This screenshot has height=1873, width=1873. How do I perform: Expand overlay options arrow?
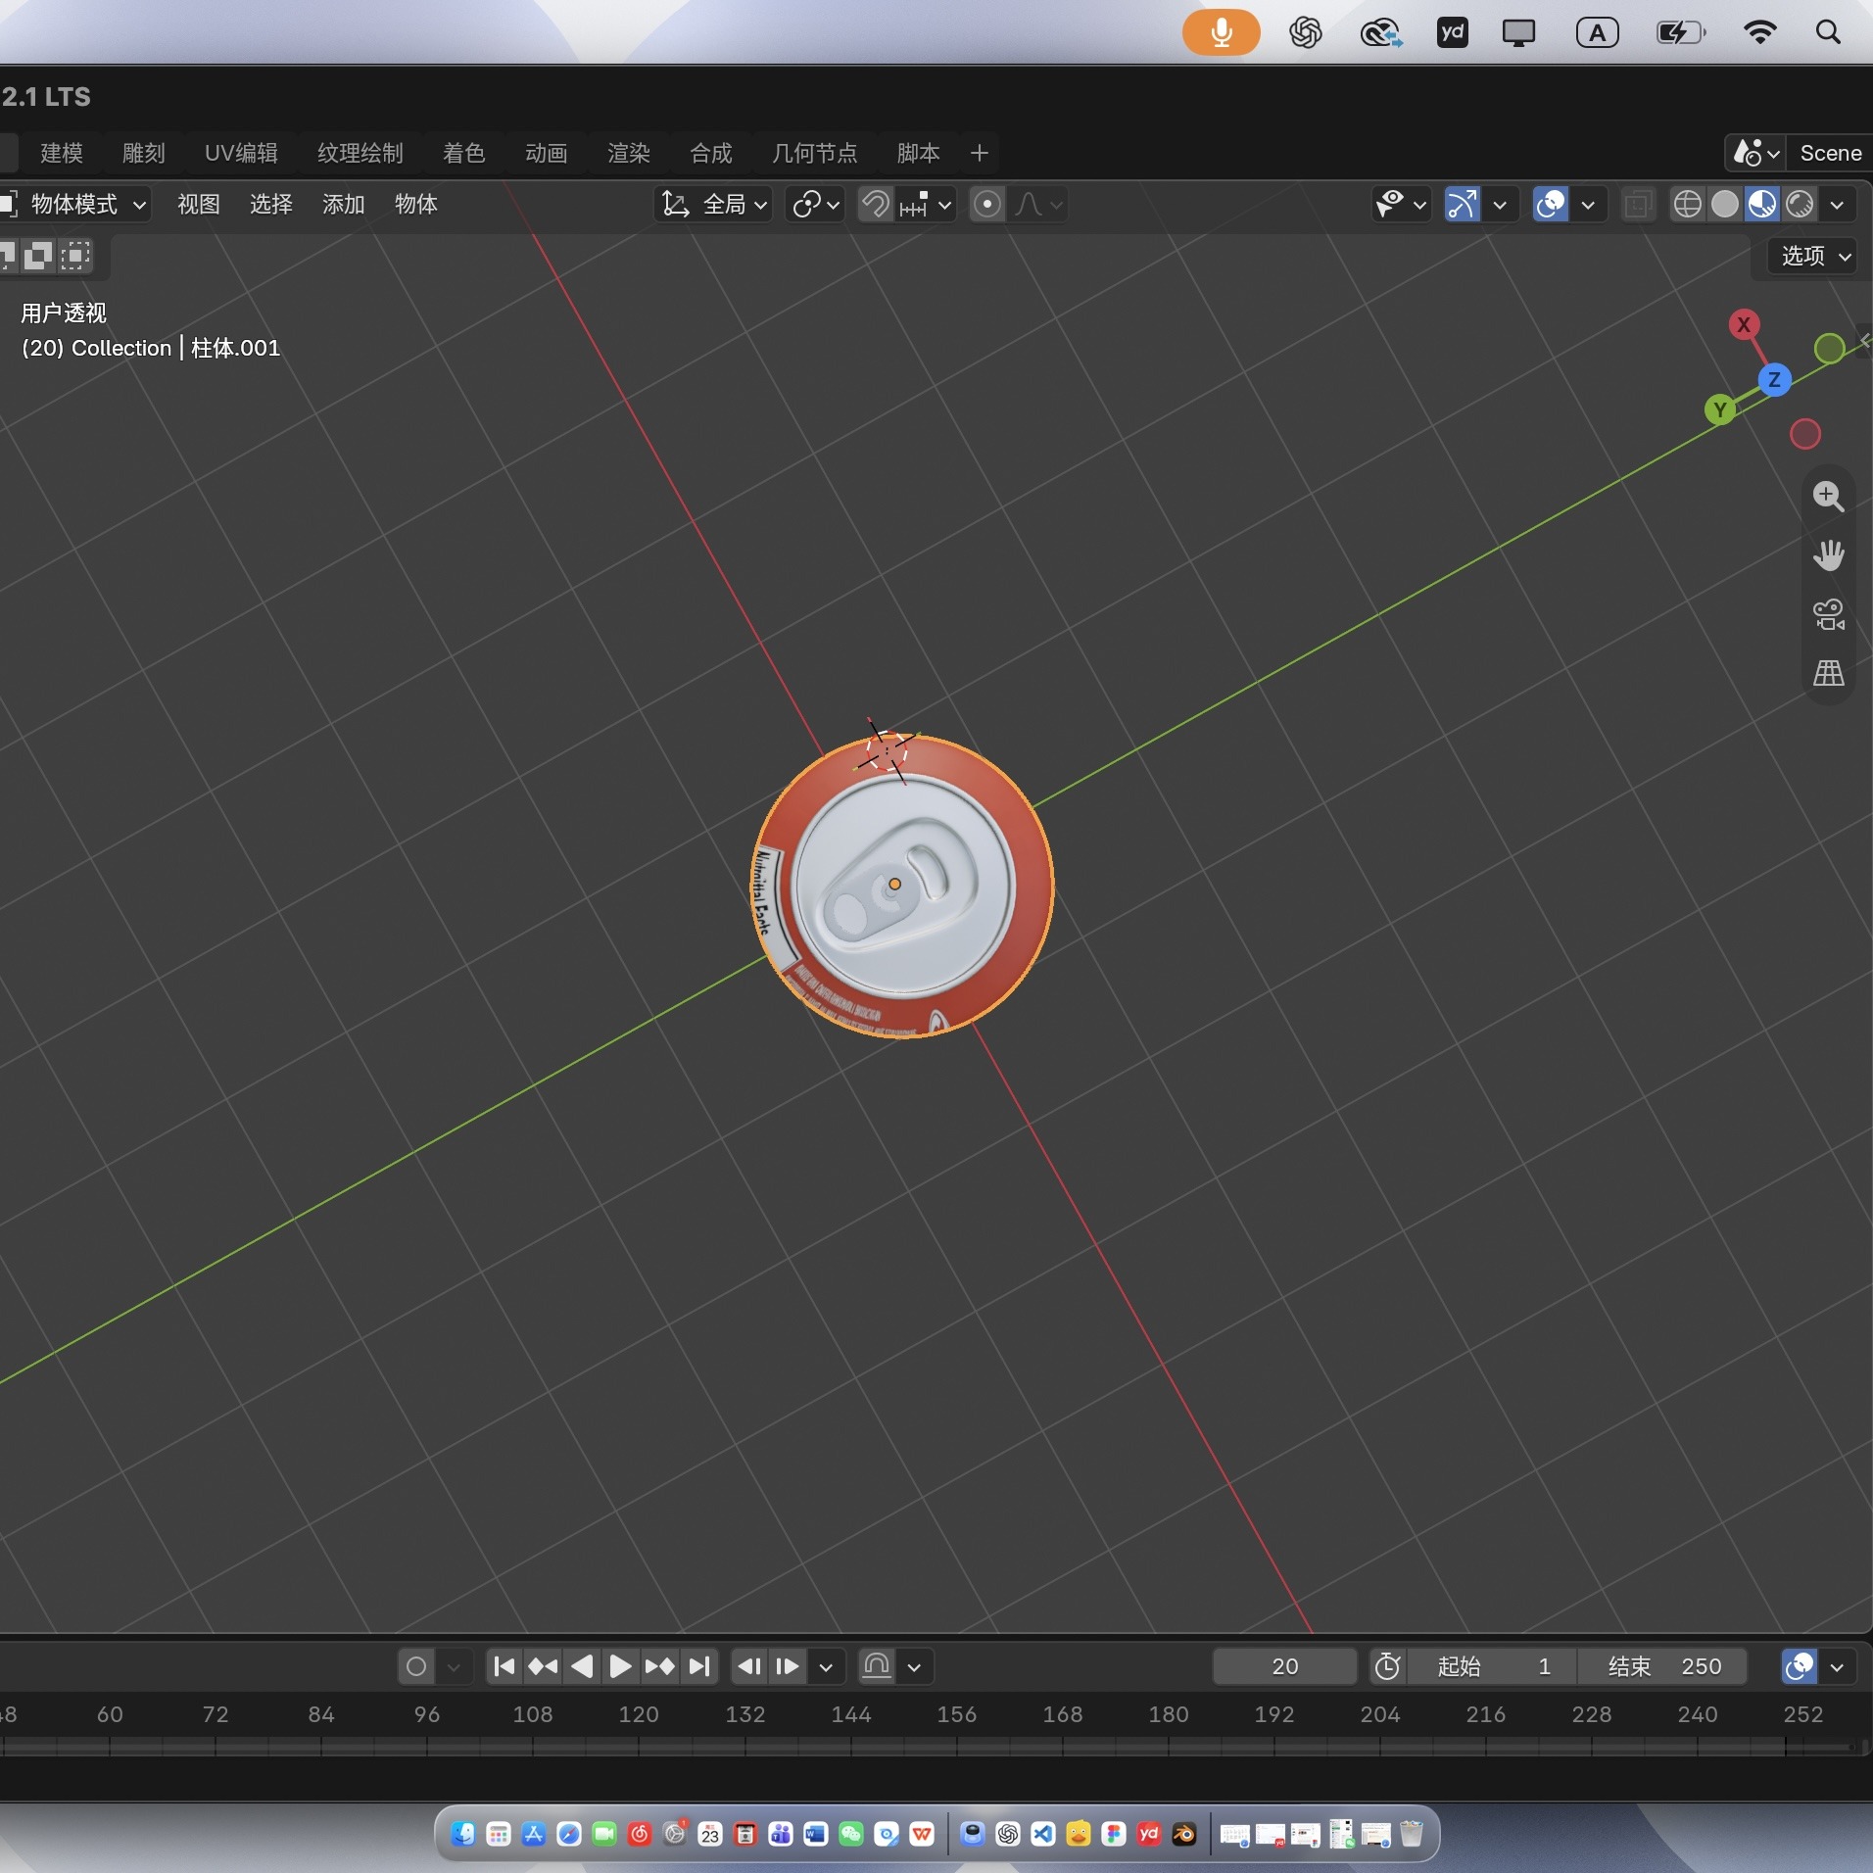(1587, 205)
